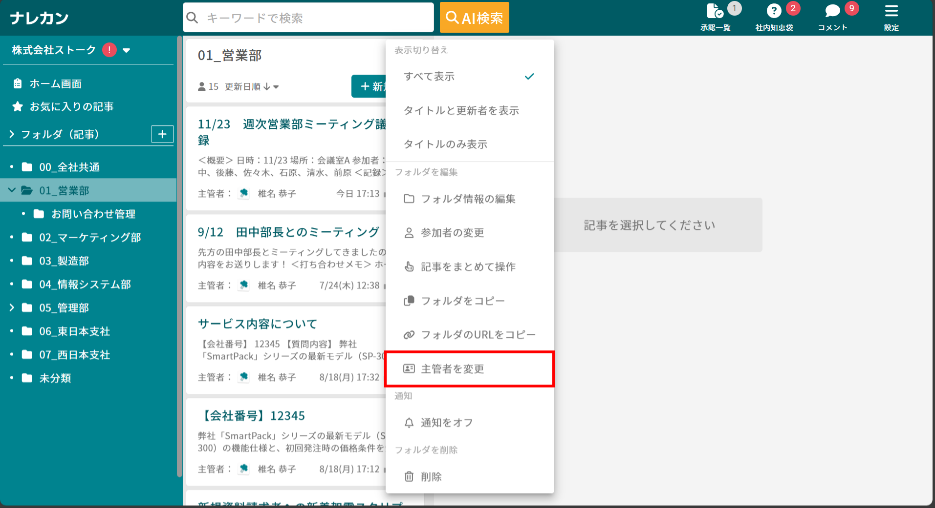Image resolution: width=935 pixels, height=508 pixels.
Task: Collapse the 01_営業部 folder chevron
Action: click(x=12, y=190)
